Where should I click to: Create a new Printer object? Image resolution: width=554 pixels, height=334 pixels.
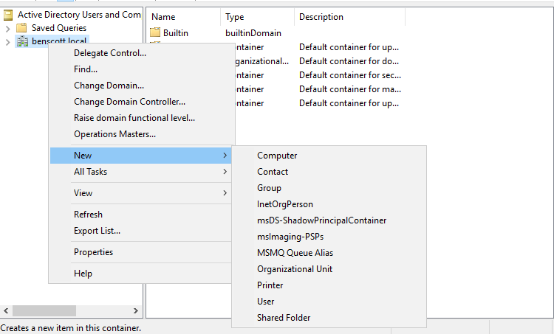(329, 285)
